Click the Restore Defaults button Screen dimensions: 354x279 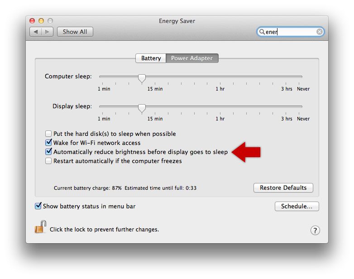(x=283, y=188)
